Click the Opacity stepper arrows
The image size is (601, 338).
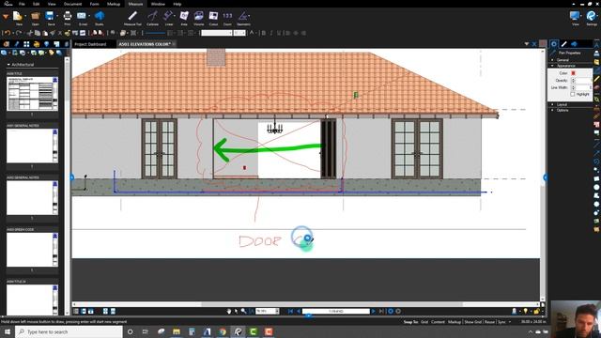[x=573, y=81]
